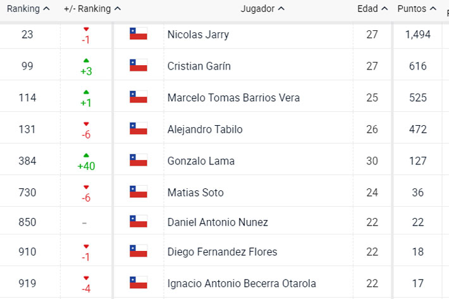Click Chile flag beside Cristian Garín
The width and height of the screenshot is (449, 299).
point(138,65)
